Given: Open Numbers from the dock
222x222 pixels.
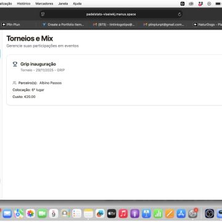Looking at the screenshot, I should click(x=158, y=213).
